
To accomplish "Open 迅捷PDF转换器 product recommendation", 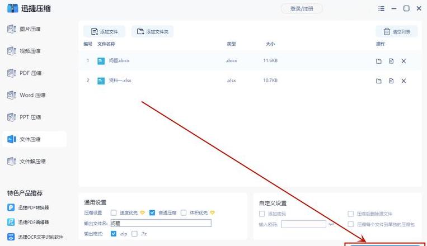I will (28, 207).
